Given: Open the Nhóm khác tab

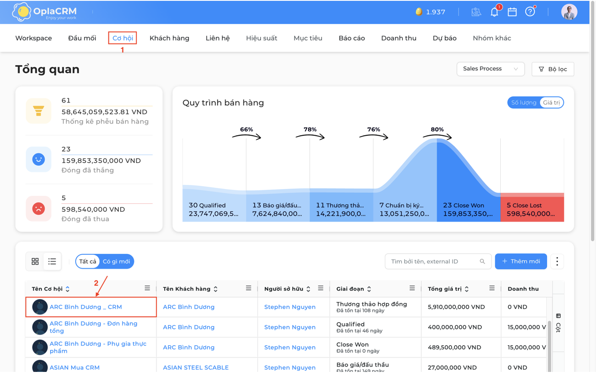Looking at the screenshot, I should [492, 38].
